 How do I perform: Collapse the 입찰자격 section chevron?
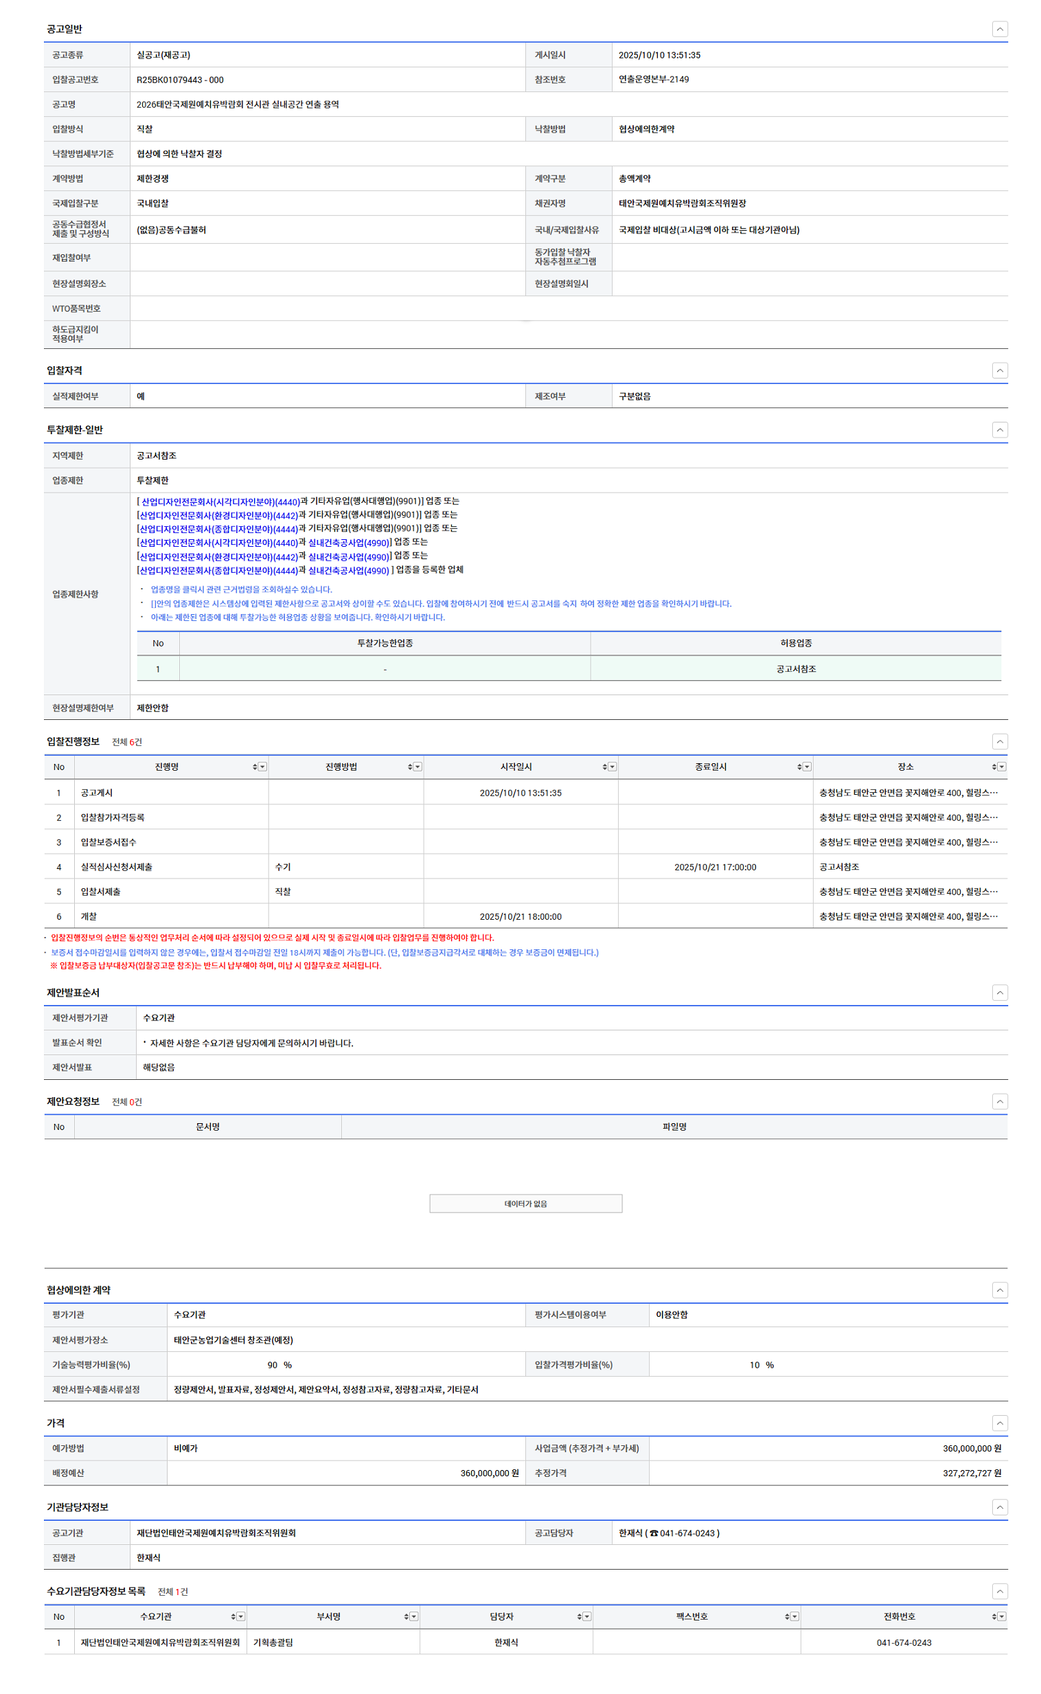tap(999, 370)
